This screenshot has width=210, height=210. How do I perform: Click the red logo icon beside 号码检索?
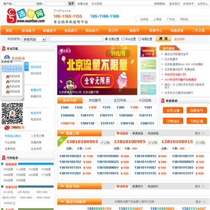pos(3,157)
